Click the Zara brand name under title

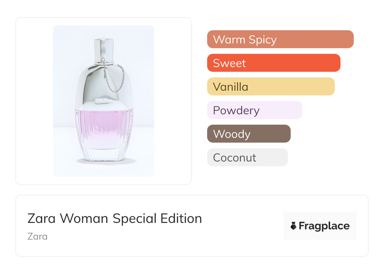click(38, 236)
